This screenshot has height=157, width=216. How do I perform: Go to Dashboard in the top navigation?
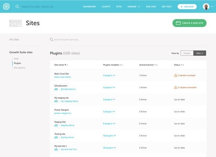pos(89,7)
